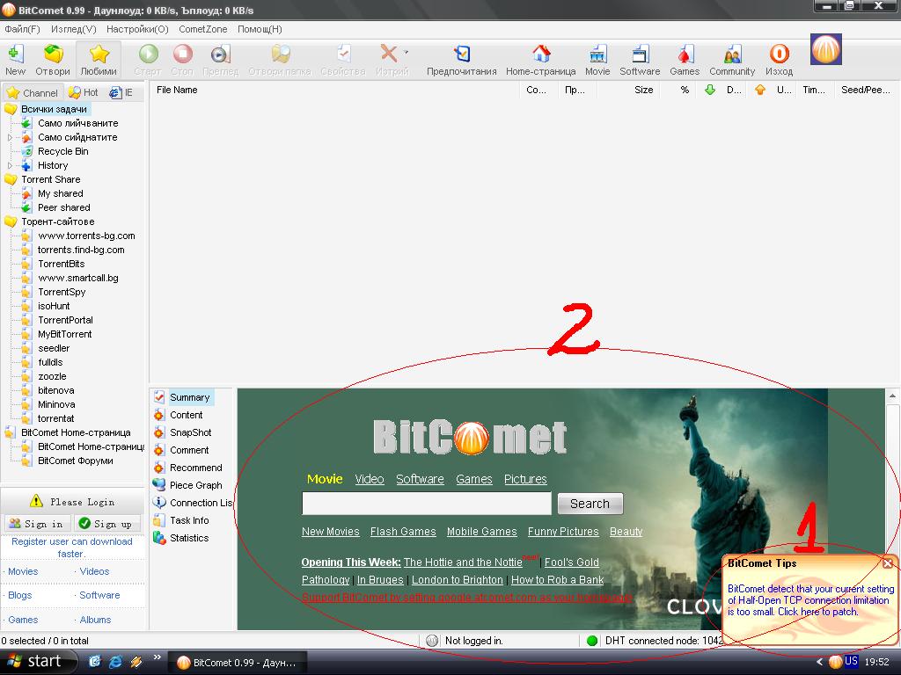Select www.torrents-bg.com in the site tree
Image resolution: width=901 pixels, height=675 pixels.
coord(86,236)
